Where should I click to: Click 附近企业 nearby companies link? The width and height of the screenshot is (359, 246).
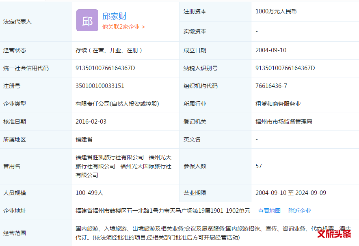tap(299, 211)
